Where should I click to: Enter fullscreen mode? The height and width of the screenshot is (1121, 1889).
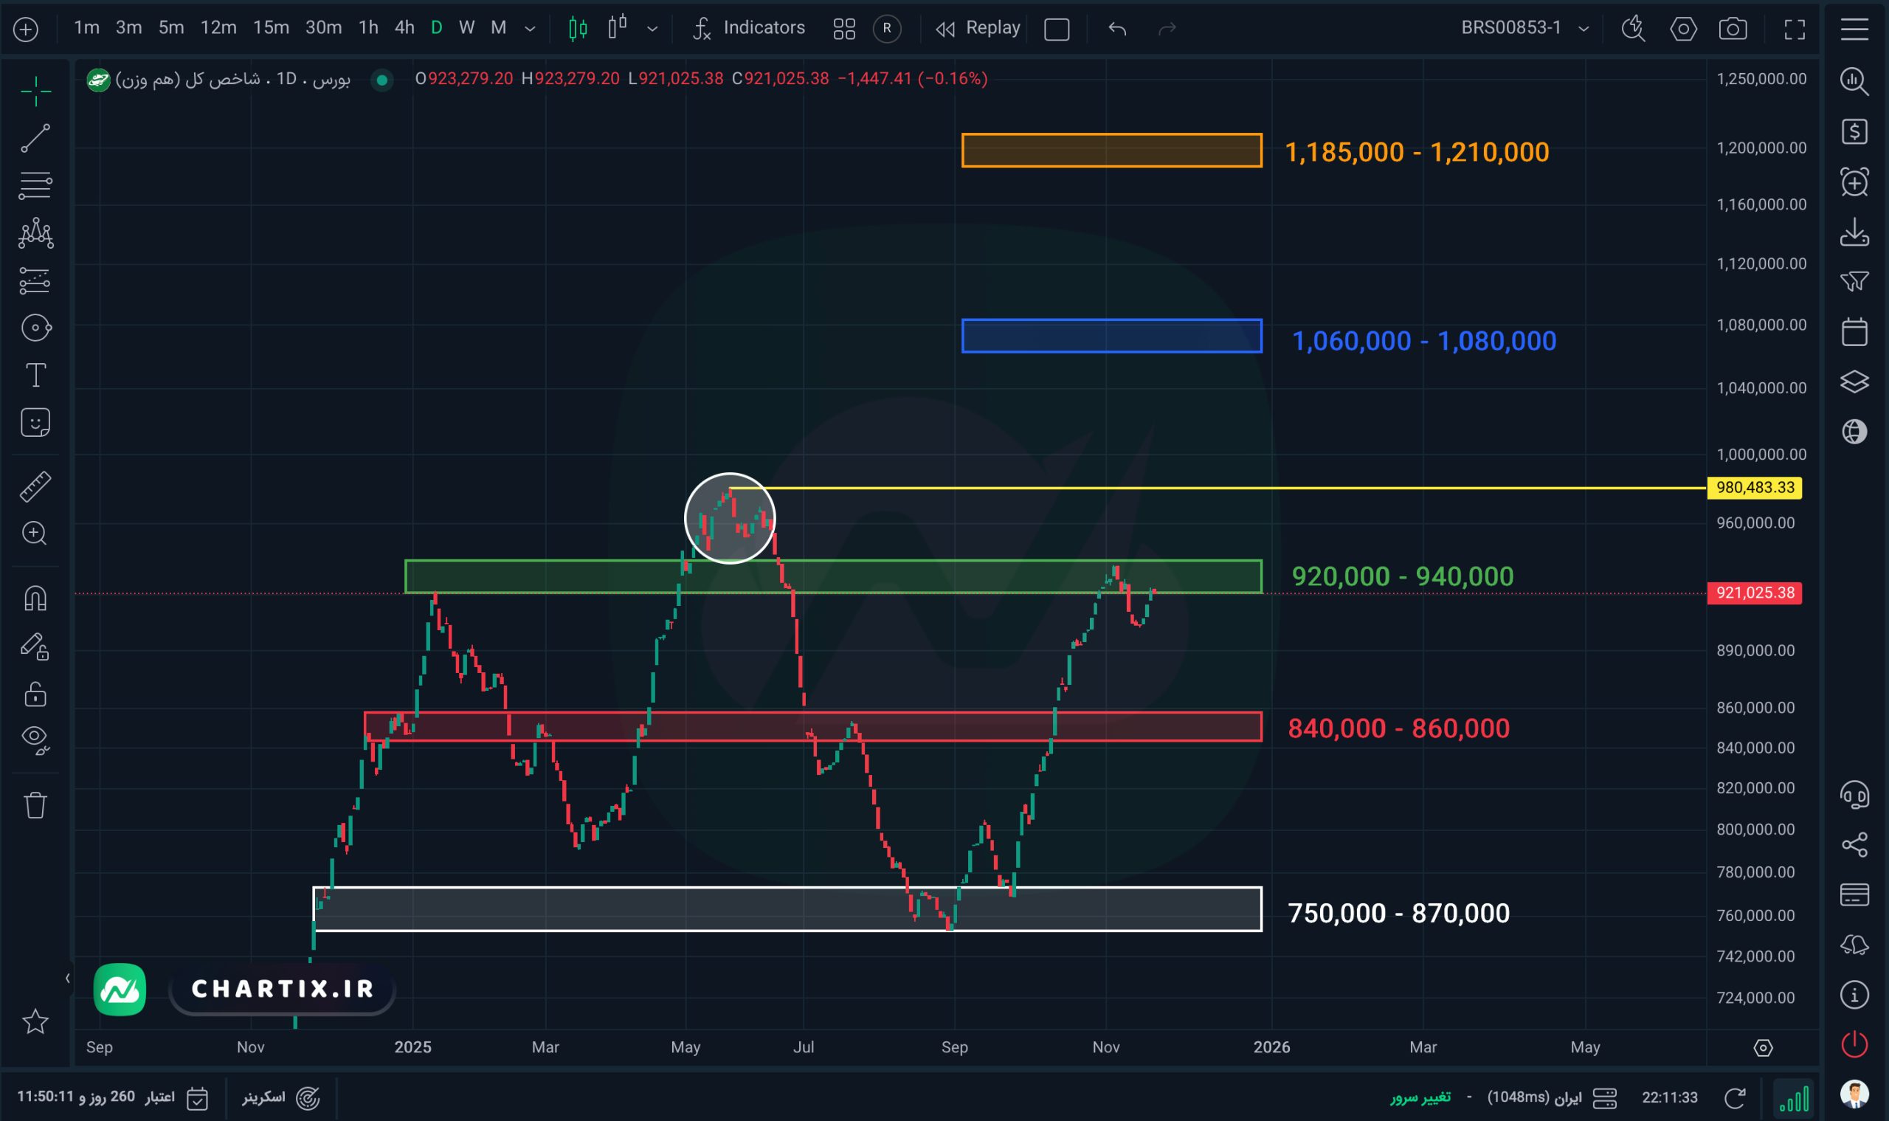(x=1795, y=29)
